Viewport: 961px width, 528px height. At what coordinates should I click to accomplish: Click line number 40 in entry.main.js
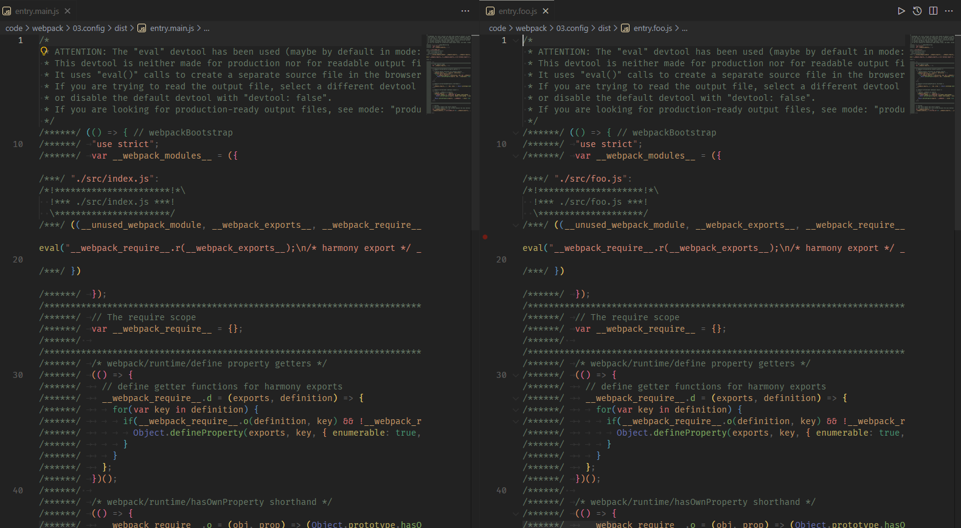(18, 491)
